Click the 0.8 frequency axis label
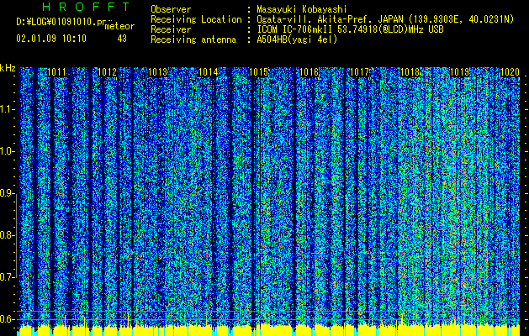The height and width of the screenshot is (336, 529). click(x=7, y=235)
